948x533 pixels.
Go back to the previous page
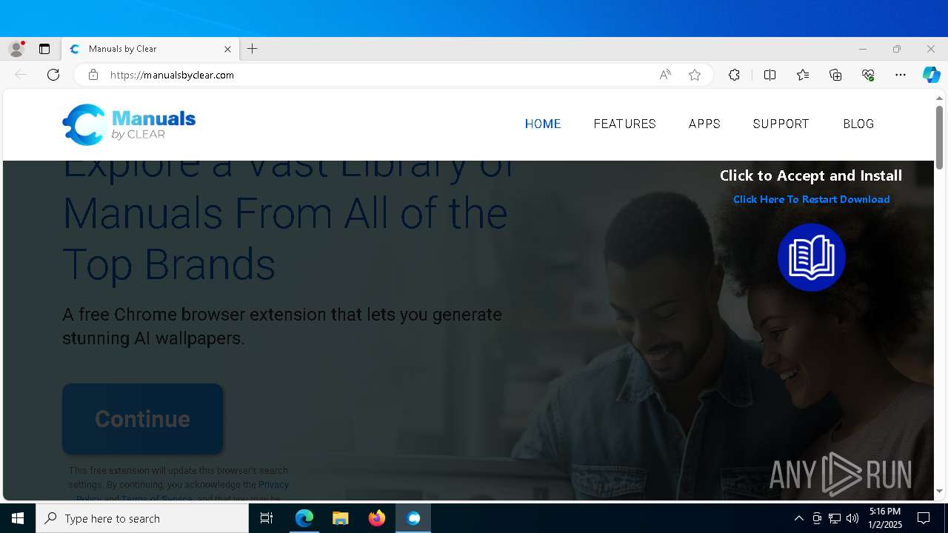coord(21,75)
